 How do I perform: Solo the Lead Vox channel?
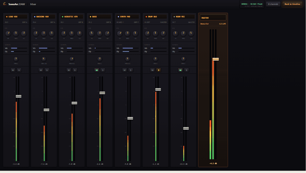pos(19,70)
